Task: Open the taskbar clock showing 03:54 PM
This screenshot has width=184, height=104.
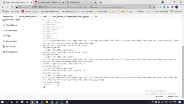Action: pos(172,102)
